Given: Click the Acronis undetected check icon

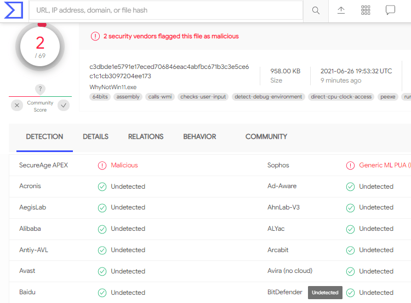Looking at the screenshot, I should click(102, 187).
